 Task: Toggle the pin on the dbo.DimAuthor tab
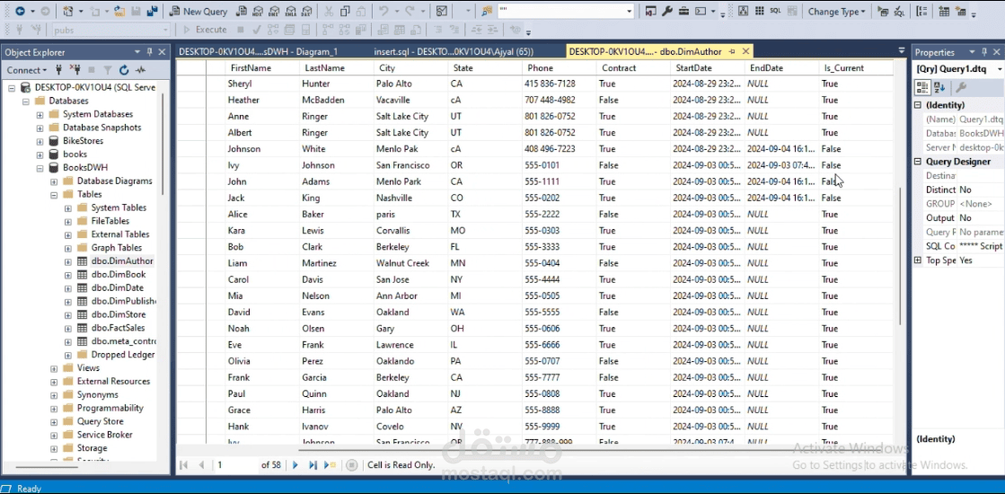[732, 51]
